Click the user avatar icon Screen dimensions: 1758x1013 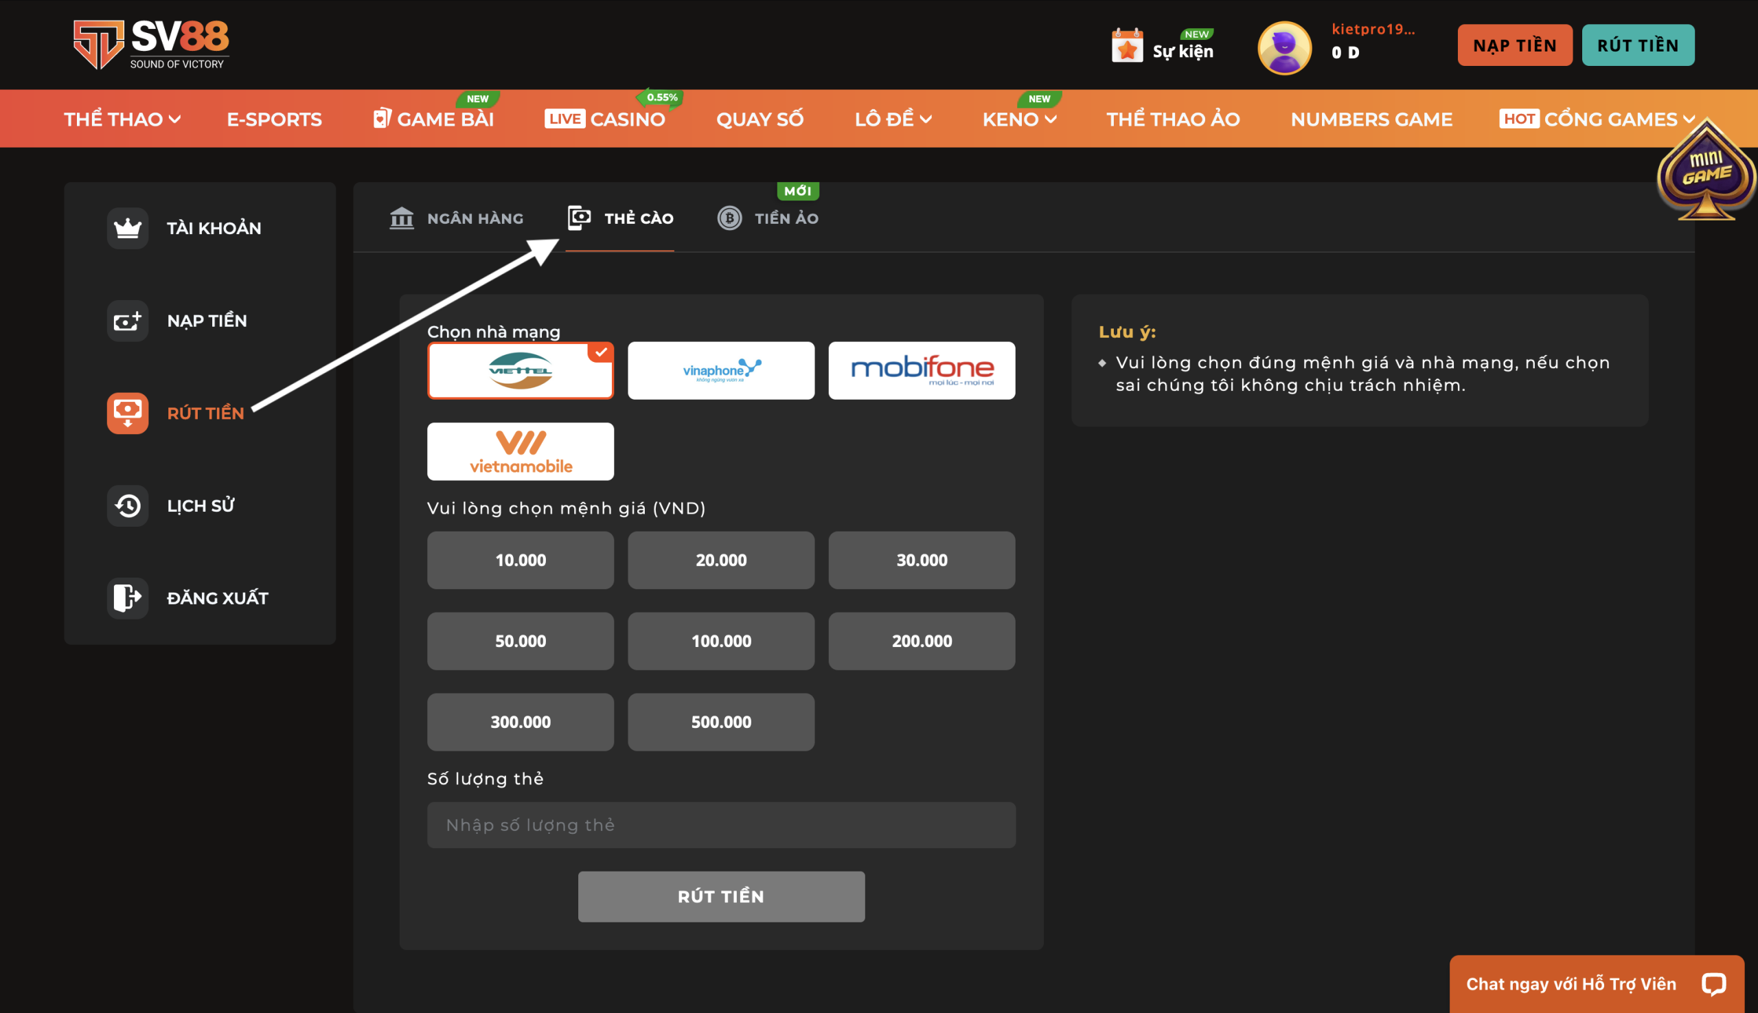[1284, 47]
